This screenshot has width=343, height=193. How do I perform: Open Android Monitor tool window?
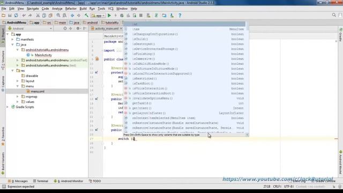(x=68, y=181)
